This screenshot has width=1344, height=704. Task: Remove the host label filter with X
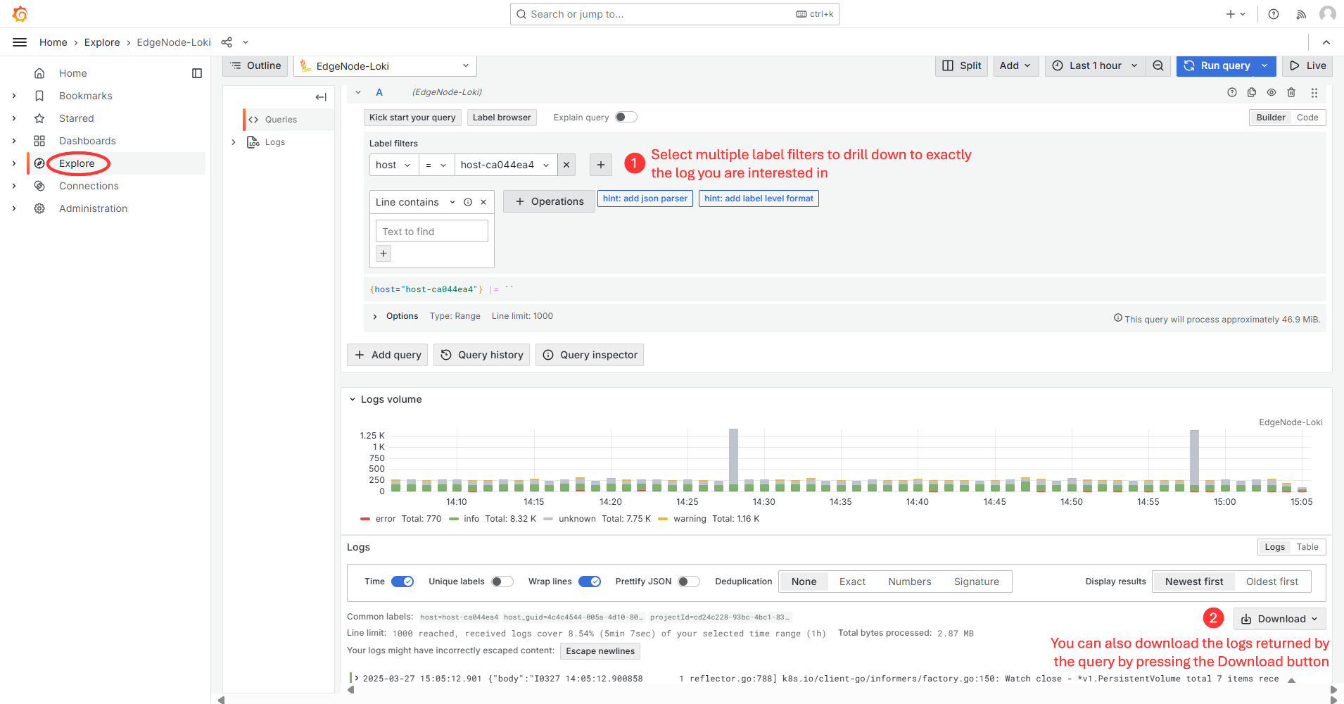566,165
